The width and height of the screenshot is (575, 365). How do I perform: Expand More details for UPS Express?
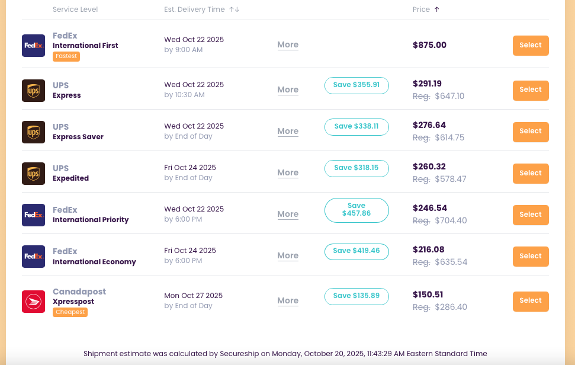pyautogui.click(x=288, y=89)
